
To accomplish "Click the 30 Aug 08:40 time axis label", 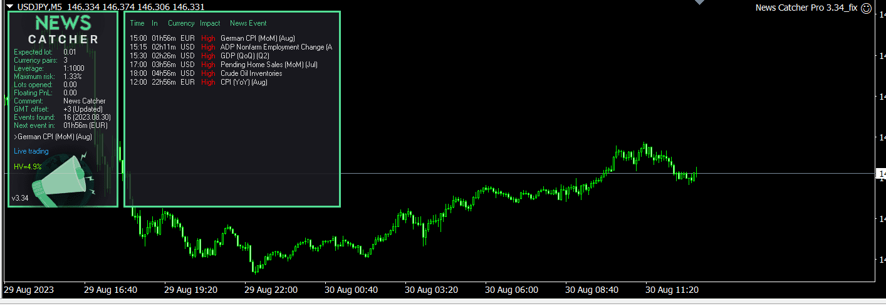I will tap(592, 290).
